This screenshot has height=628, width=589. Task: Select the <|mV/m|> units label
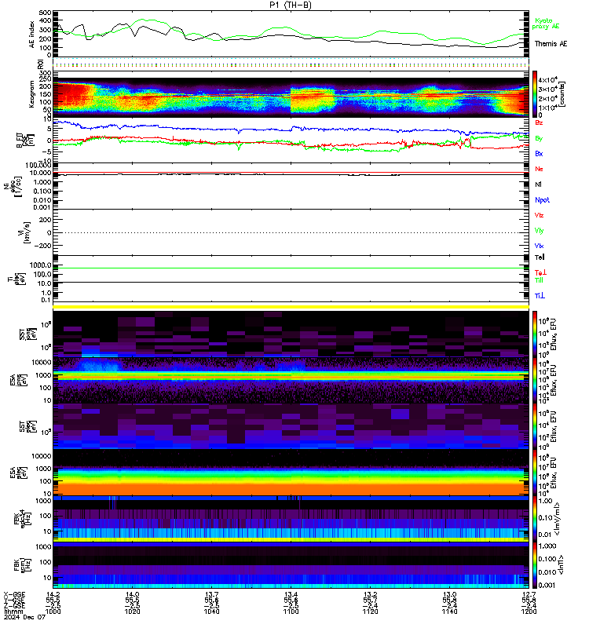[558, 519]
